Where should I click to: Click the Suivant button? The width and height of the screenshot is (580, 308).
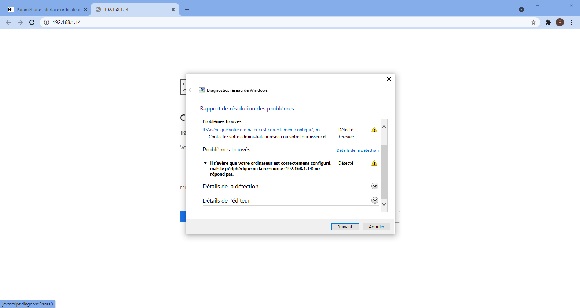coord(345,227)
